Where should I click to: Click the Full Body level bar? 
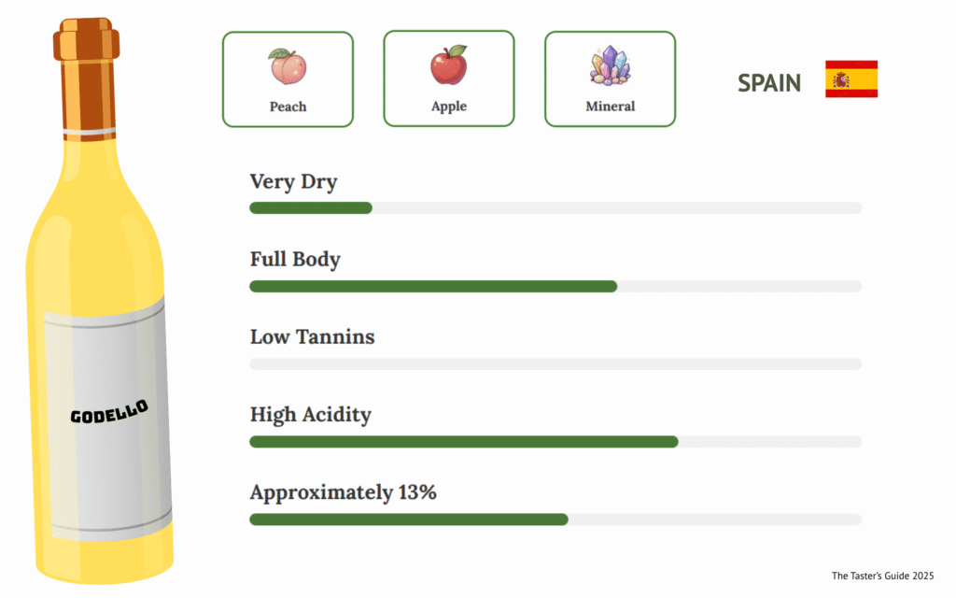click(555, 286)
